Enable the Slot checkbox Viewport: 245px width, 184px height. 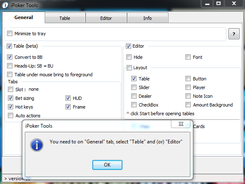point(11,90)
